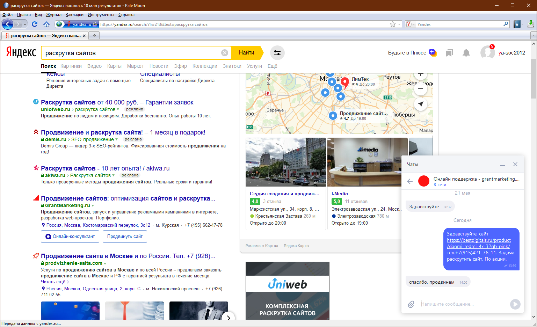Open Раскрутка сайтов от 40 000 руб. result
Screen dimensions: 537x327
pos(117,102)
